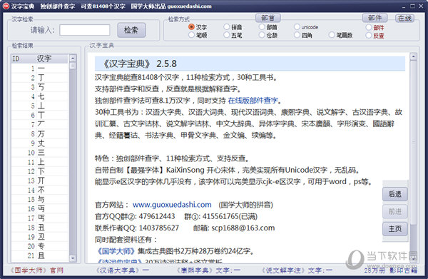Select row 15 character 与
Screen dimensions: 428x279
[40, 199]
